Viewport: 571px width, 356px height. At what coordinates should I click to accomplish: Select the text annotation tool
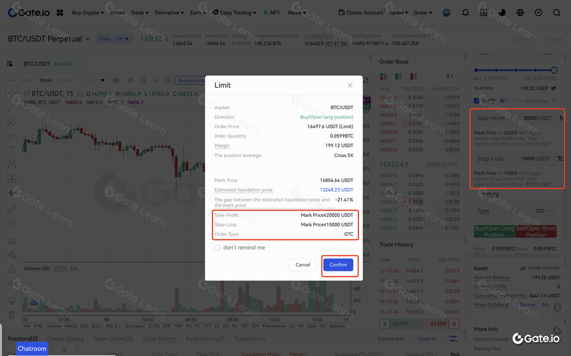12,150
